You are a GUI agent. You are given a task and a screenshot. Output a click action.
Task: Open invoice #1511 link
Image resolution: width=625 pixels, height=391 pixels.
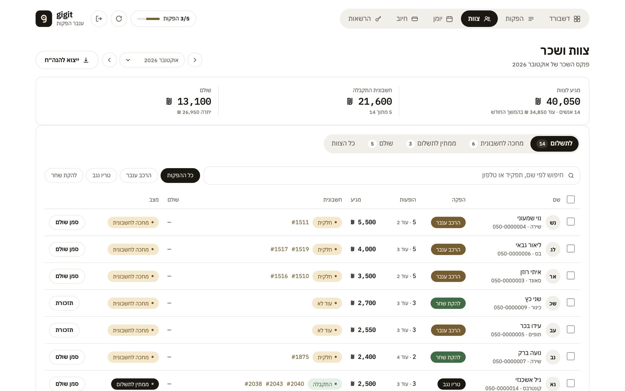(300, 222)
